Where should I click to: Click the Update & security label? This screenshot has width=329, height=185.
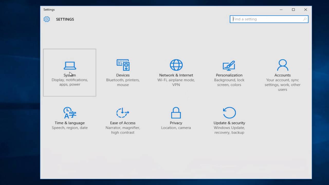[229, 123]
